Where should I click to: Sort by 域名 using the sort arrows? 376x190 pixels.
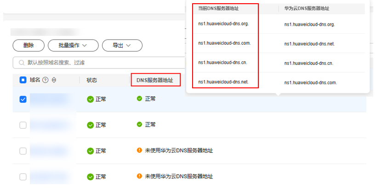click(54, 80)
